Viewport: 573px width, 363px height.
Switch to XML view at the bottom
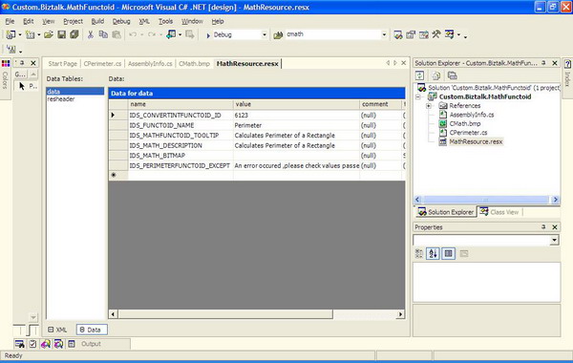click(57, 330)
